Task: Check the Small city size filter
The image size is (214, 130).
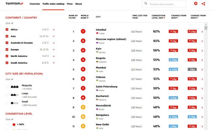Action: (x=7, y=103)
